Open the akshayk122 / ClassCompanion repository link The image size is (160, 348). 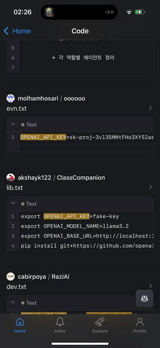(61, 178)
